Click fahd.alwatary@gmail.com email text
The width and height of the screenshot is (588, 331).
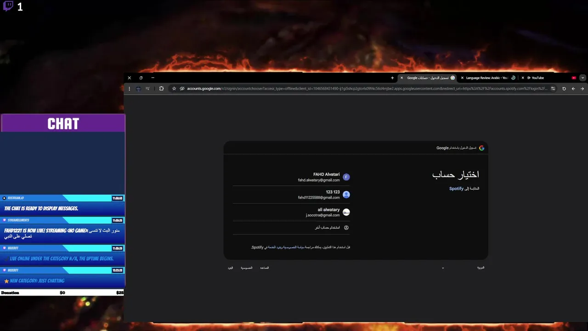319,180
